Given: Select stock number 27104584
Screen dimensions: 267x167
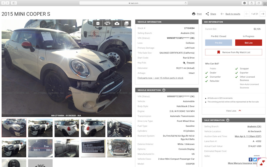Looking at the screenshot, I should tap(189, 28).
